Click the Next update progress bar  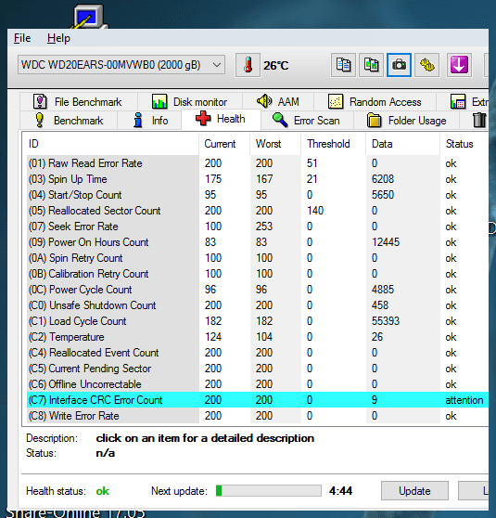269,491
